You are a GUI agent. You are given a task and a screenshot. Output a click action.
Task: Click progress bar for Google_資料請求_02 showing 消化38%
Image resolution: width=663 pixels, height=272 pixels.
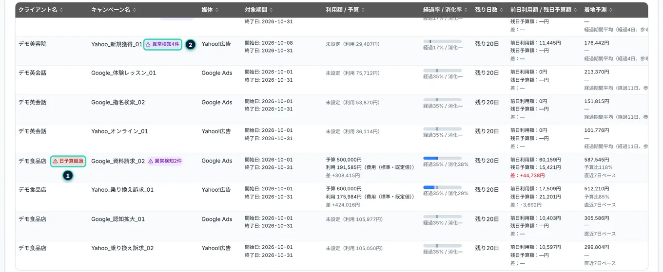tap(442, 158)
